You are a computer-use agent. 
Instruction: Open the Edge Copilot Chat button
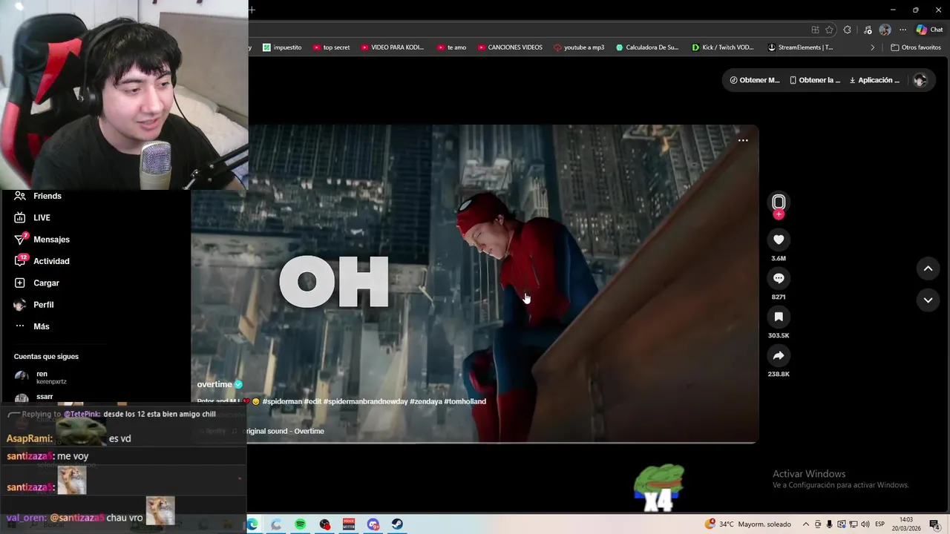tap(929, 30)
